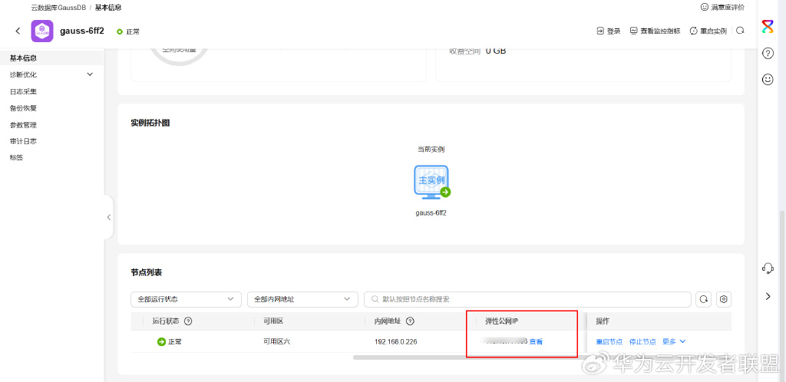Click help icon next to 运行状态 header
The width and height of the screenshot is (786, 382).
189,321
